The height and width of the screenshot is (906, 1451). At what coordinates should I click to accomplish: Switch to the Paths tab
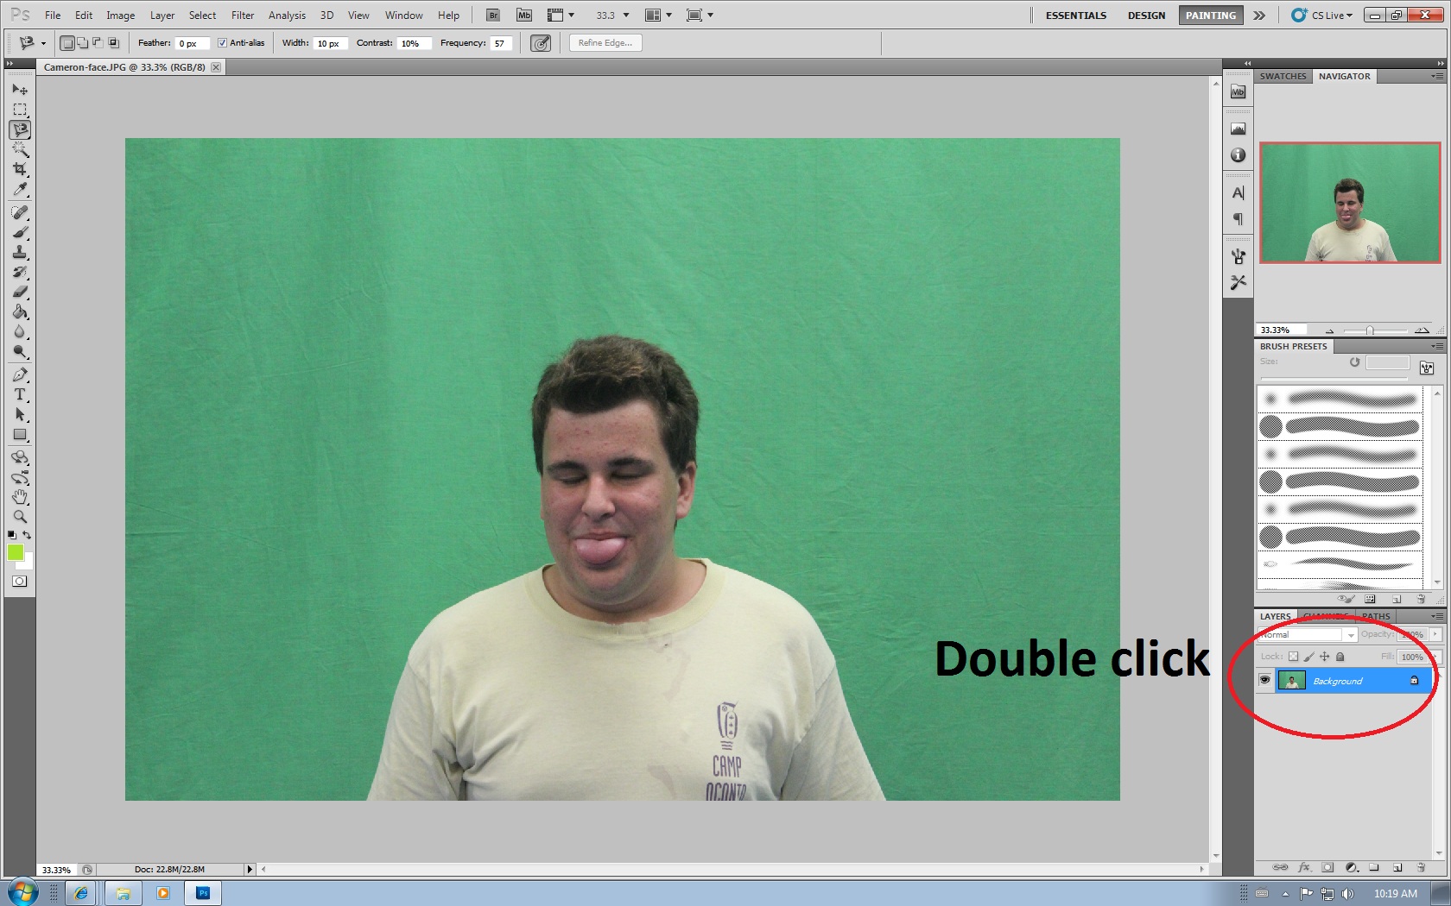(x=1375, y=616)
